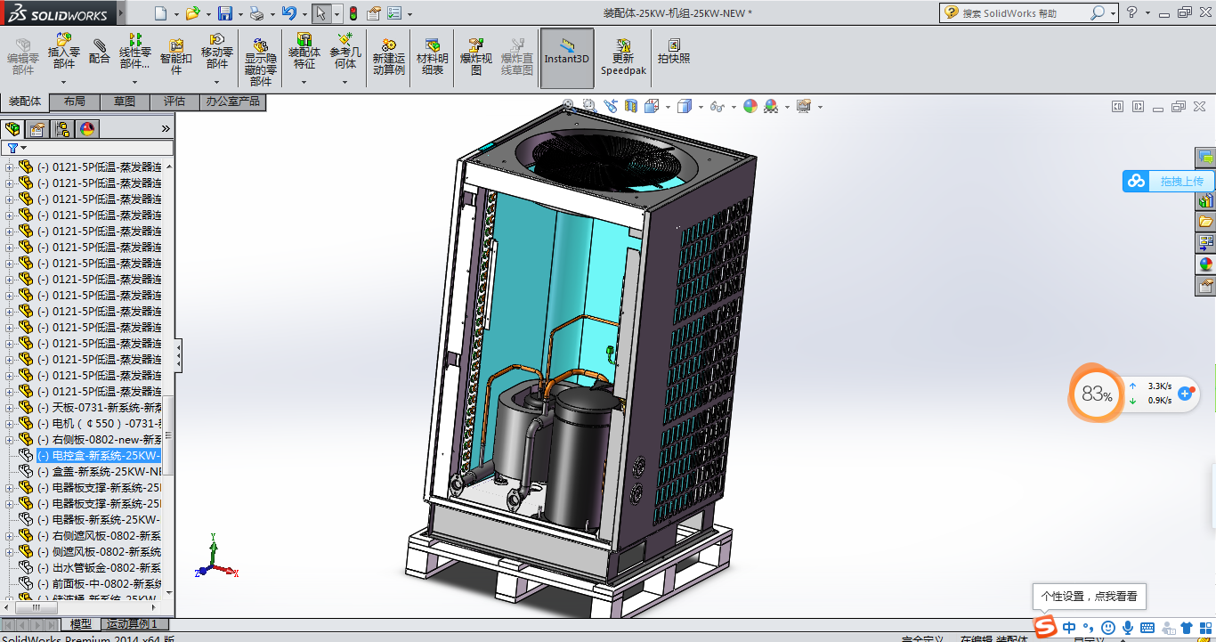Viewport: 1216px width, 642px height.
Task: Switch to the 运动算例1 (Motion Study 1) tab
Action: 133,624
